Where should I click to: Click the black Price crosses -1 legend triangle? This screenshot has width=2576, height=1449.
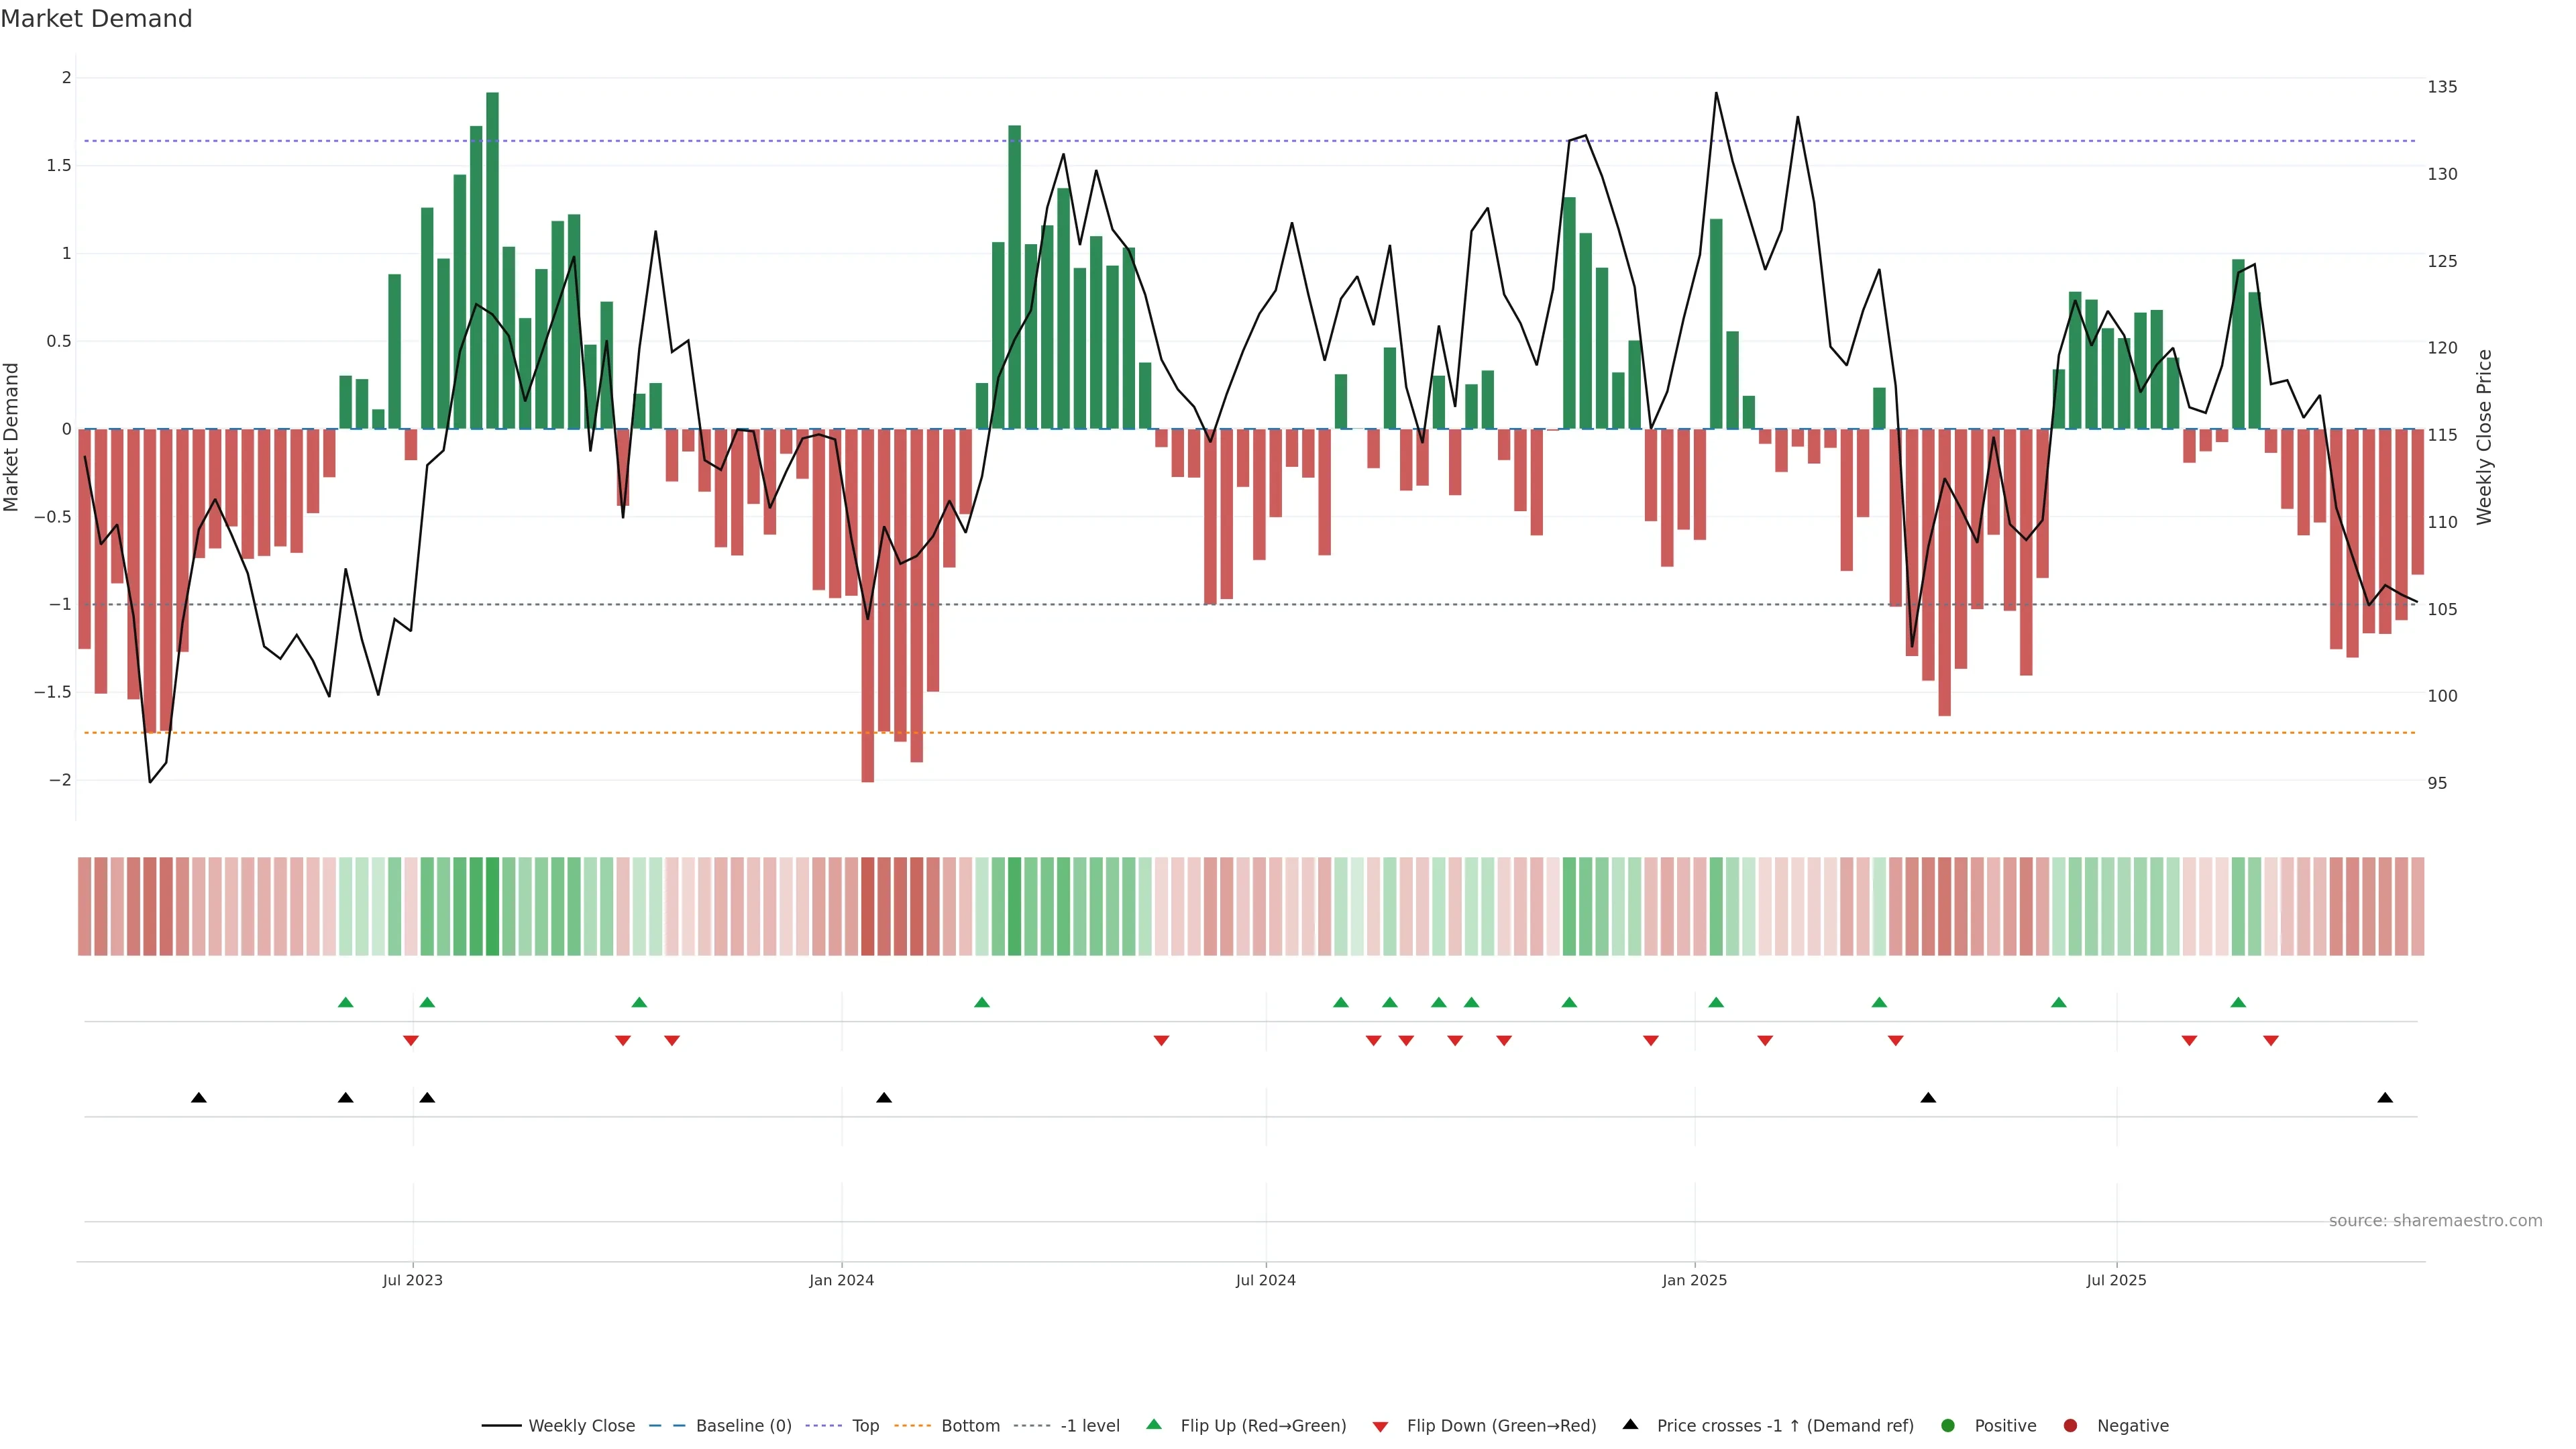pos(1630,1424)
